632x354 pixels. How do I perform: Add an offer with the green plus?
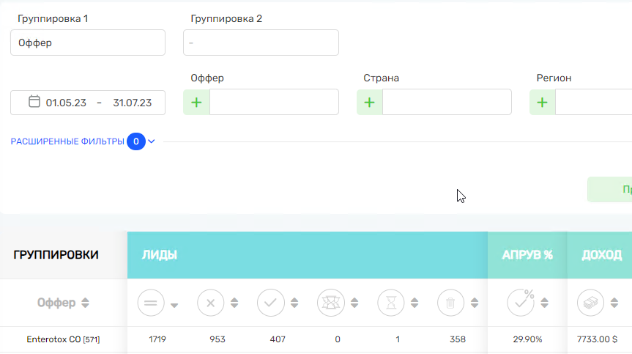tap(196, 103)
